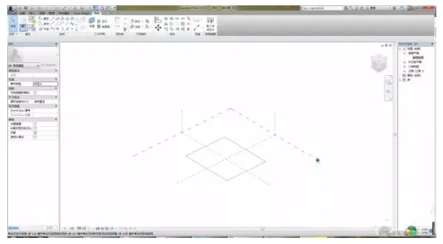Open the quick access toolbar customize dropdown
Viewport: 443px width, 244px height.
pyautogui.click(x=115, y=8)
